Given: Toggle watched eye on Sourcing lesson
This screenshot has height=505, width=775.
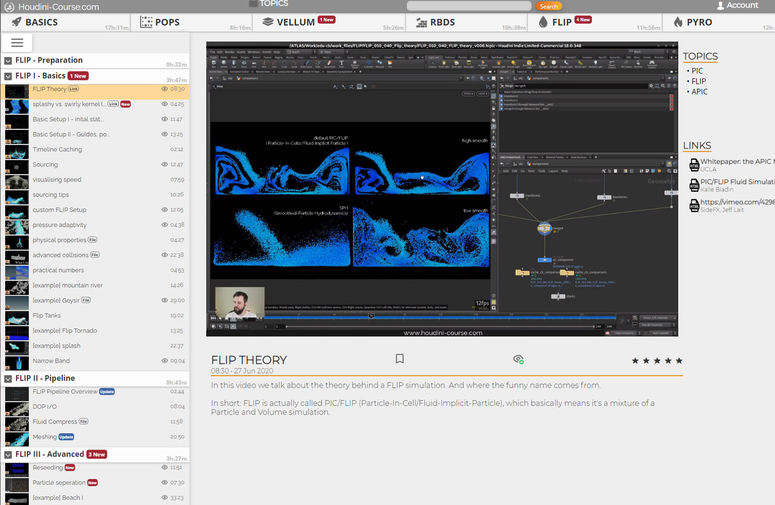Looking at the screenshot, I should pos(164,164).
